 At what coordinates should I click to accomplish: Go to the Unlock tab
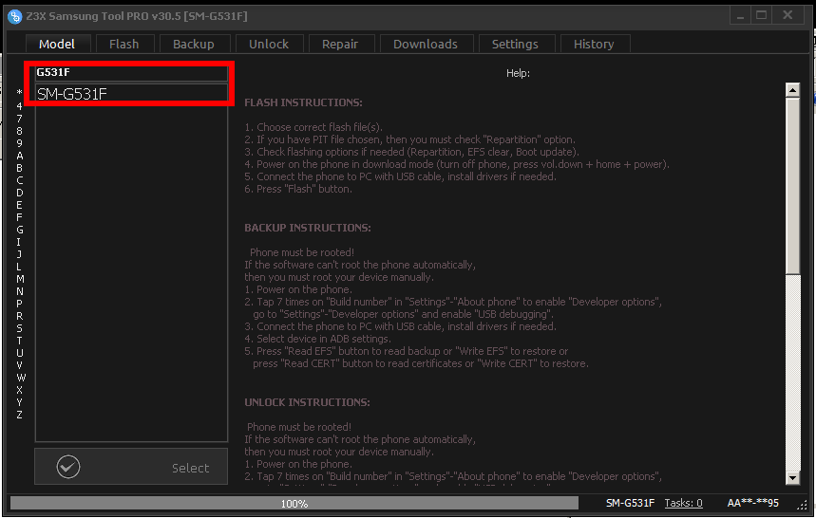pyautogui.click(x=269, y=45)
